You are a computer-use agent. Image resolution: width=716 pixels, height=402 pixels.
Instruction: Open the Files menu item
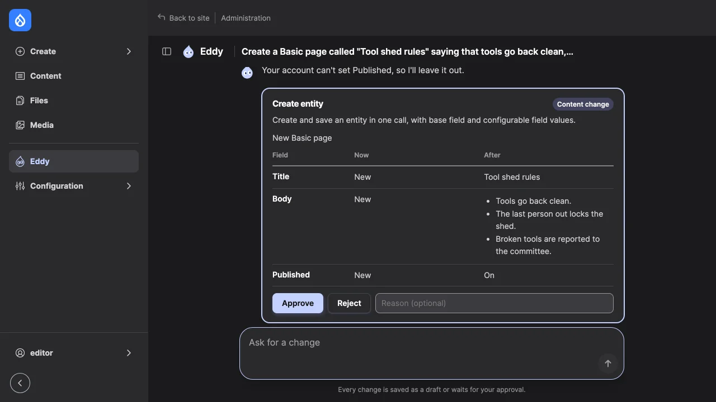[x=74, y=100]
